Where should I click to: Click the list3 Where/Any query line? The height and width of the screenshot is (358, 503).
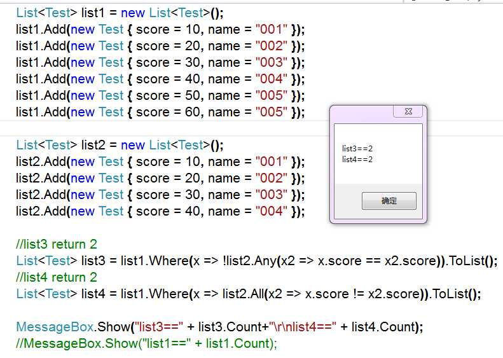tap(257, 261)
